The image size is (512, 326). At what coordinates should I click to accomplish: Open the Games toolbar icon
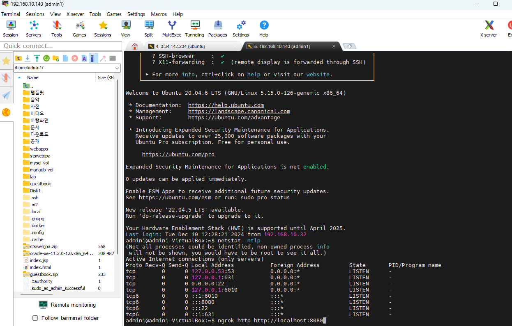coord(80,29)
